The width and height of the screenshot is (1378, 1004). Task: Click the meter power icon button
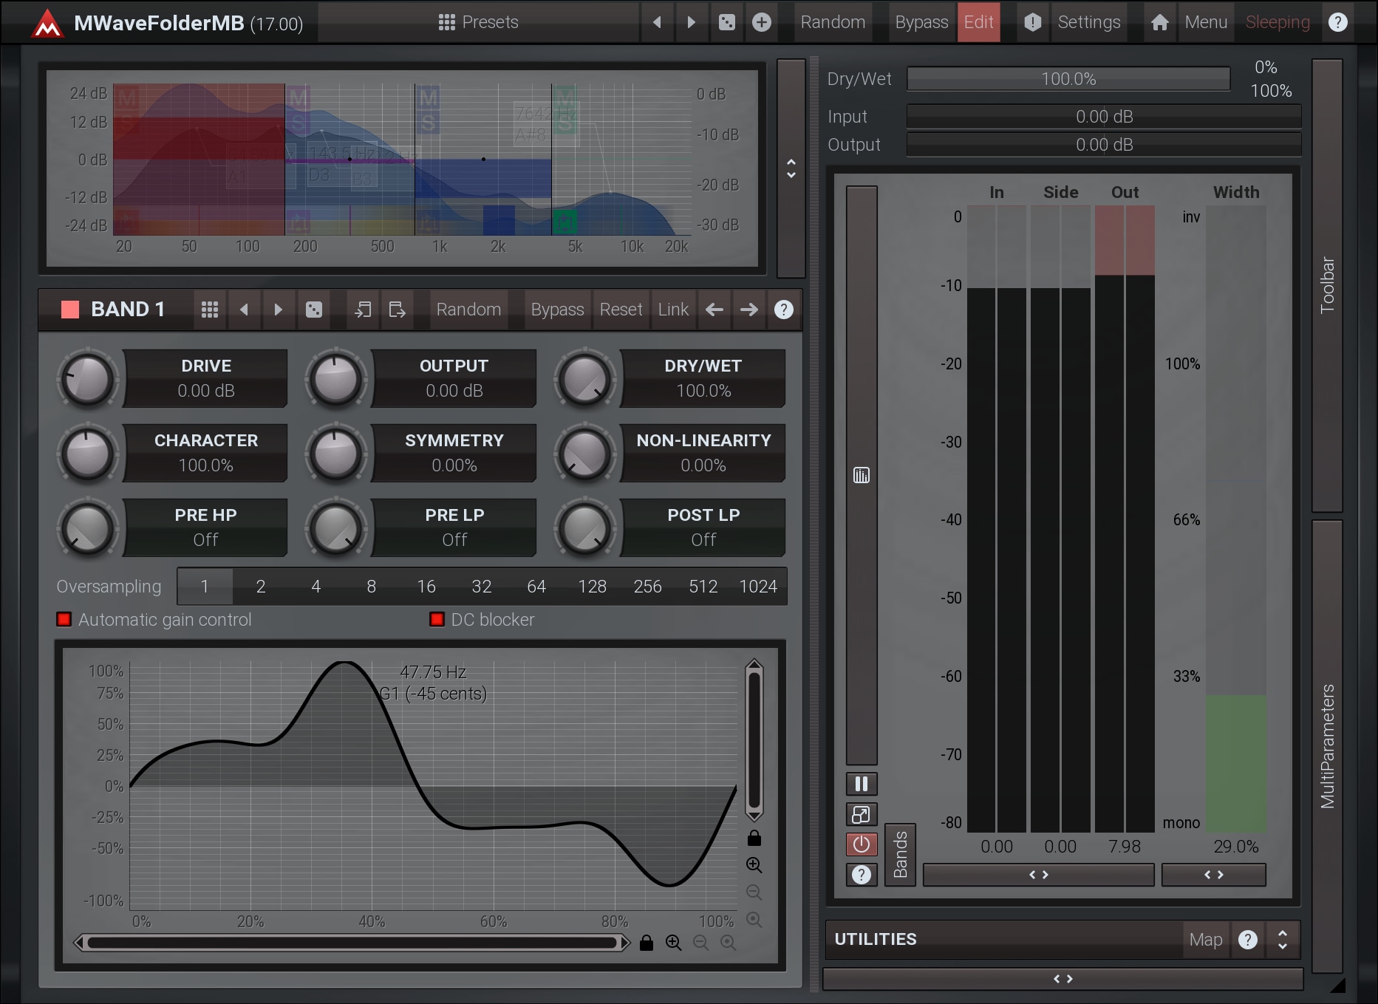pyautogui.click(x=862, y=844)
